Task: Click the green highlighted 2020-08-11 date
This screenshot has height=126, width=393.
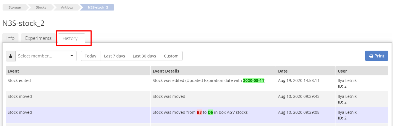Action: tap(253, 80)
